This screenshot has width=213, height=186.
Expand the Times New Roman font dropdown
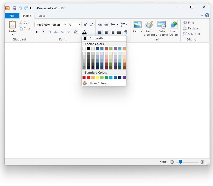click(65, 25)
